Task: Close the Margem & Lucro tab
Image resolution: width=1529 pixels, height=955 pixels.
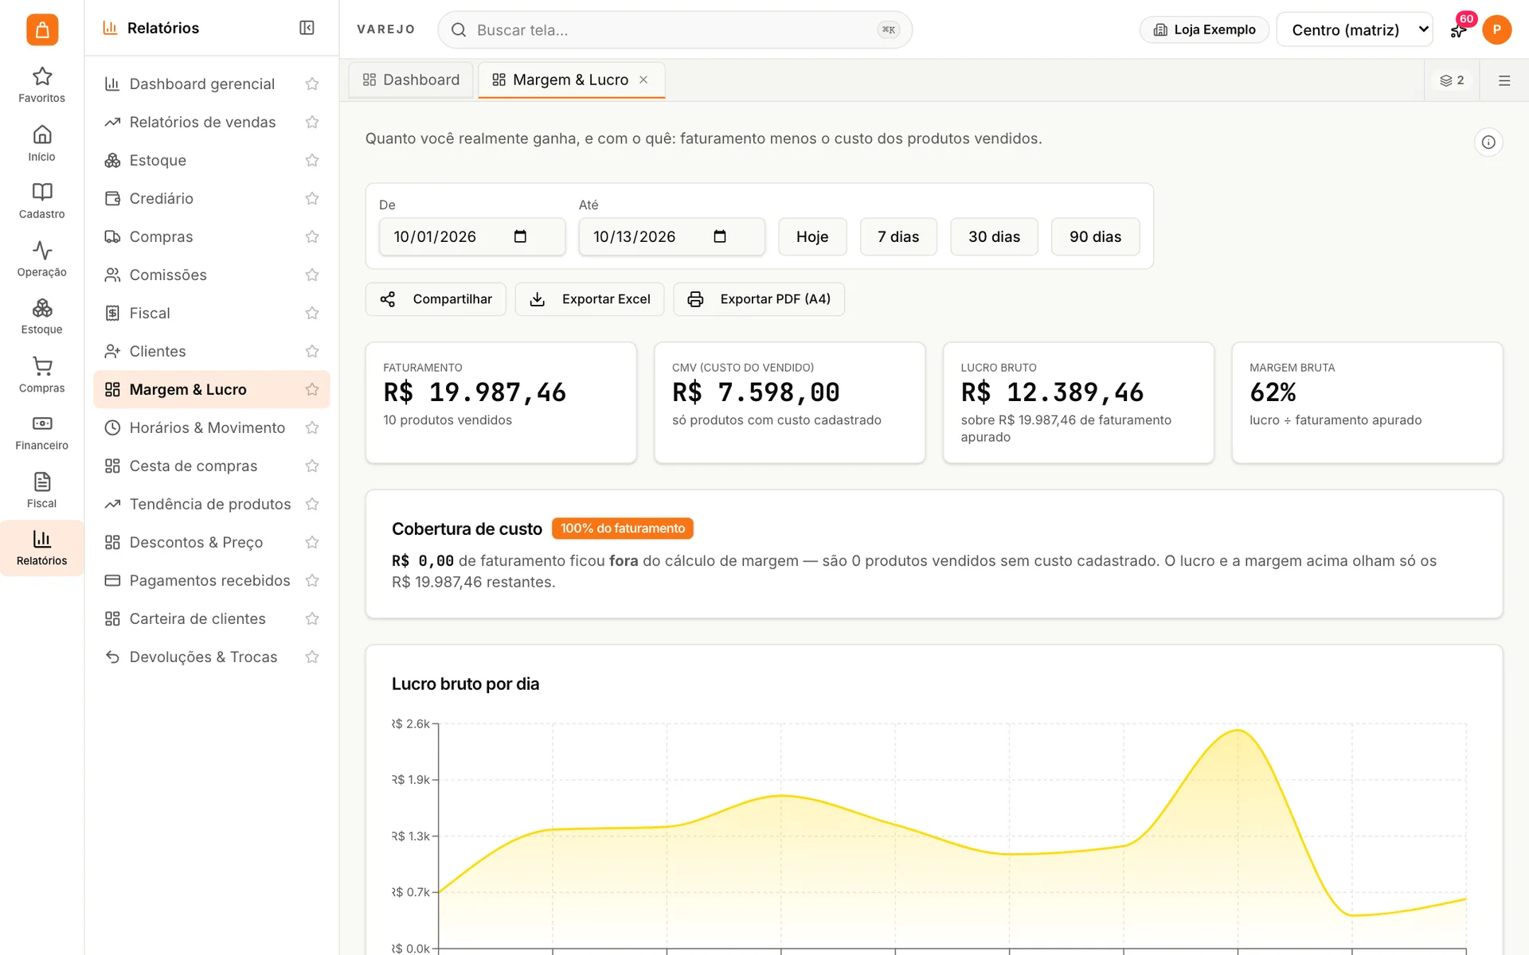Action: coord(643,80)
